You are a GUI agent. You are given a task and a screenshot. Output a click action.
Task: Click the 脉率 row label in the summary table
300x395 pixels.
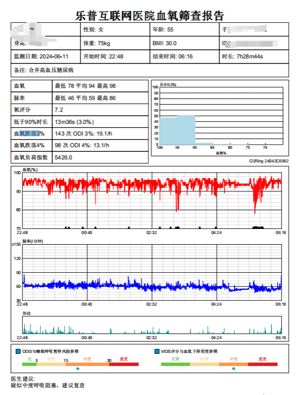point(19,98)
